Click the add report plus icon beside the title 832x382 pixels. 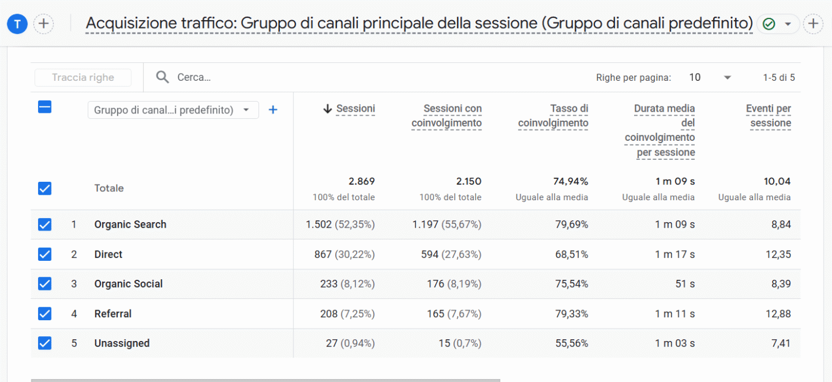coord(813,24)
